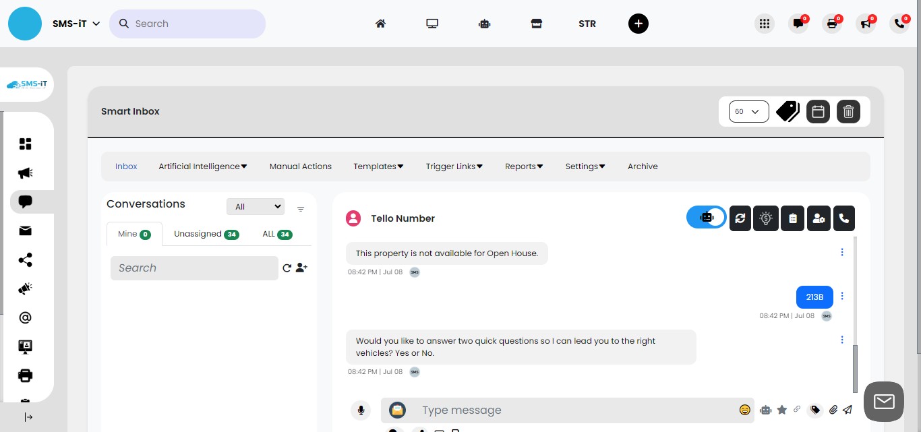Open the 60 per-page dropdown
The height and width of the screenshot is (432, 921).
(748, 111)
